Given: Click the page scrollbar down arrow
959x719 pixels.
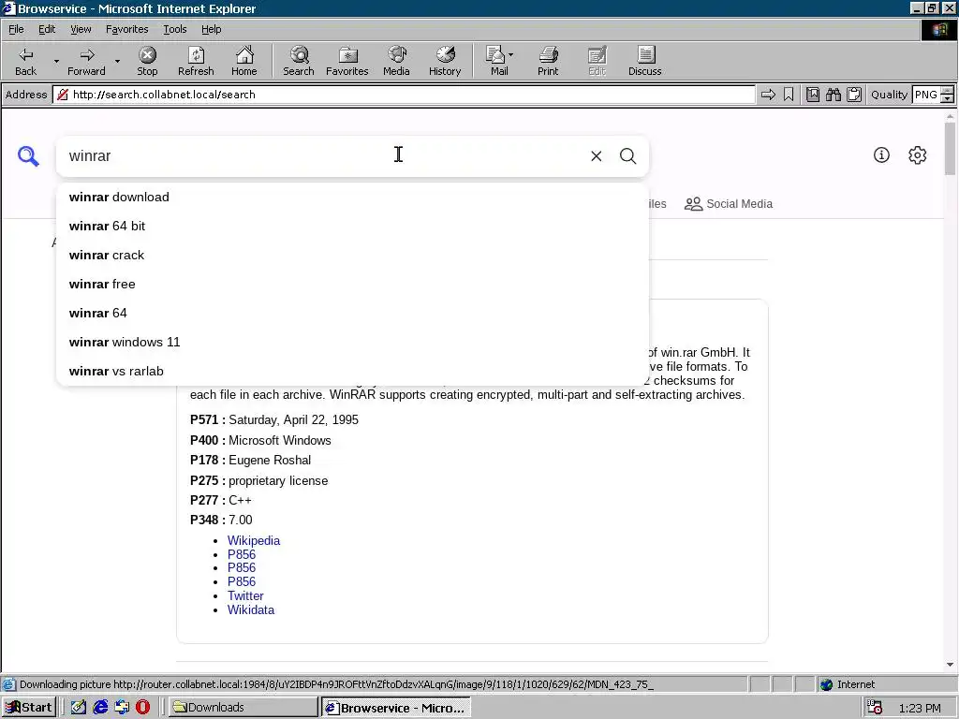Looking at the screenshot, I should click(950, 665).
